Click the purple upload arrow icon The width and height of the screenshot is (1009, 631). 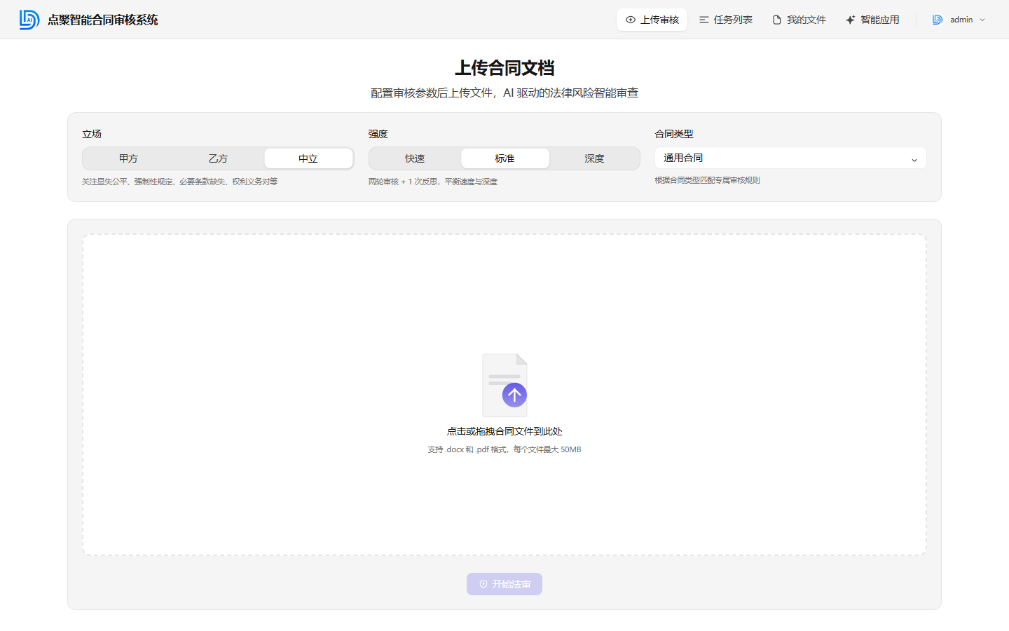514,395
